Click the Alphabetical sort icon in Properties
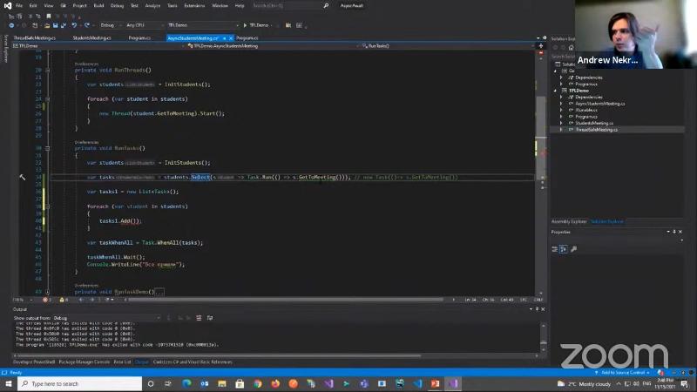 pos(563,249)
